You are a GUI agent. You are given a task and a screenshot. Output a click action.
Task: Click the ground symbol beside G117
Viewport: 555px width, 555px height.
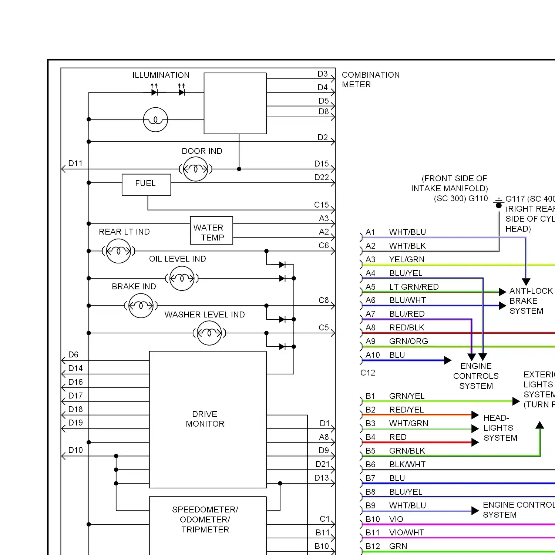[498, 202]
